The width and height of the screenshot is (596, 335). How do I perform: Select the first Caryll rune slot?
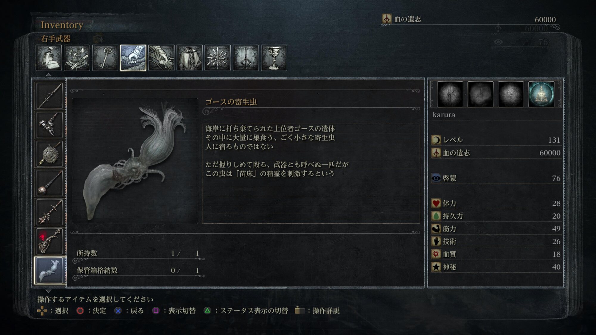coord(450,94)
